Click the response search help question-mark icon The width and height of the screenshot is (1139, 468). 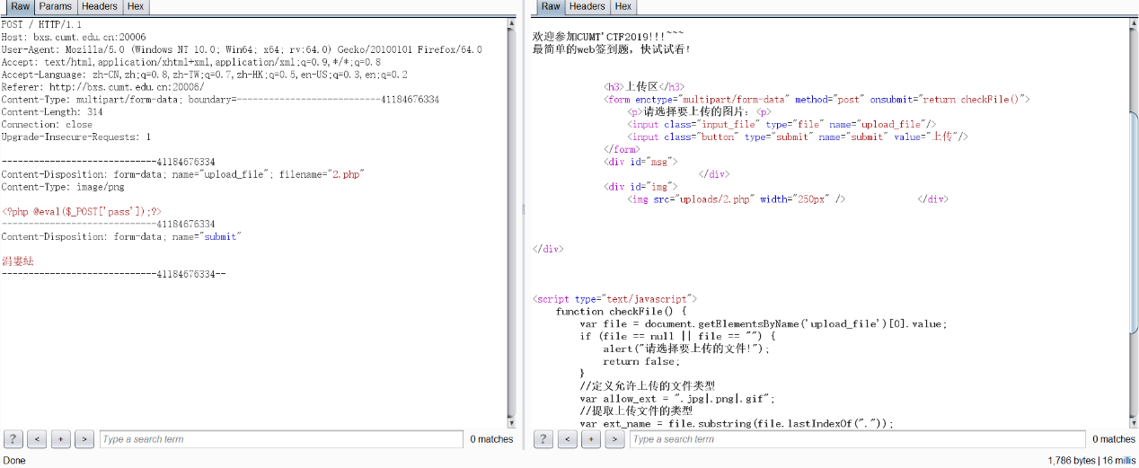pos(543,439)
